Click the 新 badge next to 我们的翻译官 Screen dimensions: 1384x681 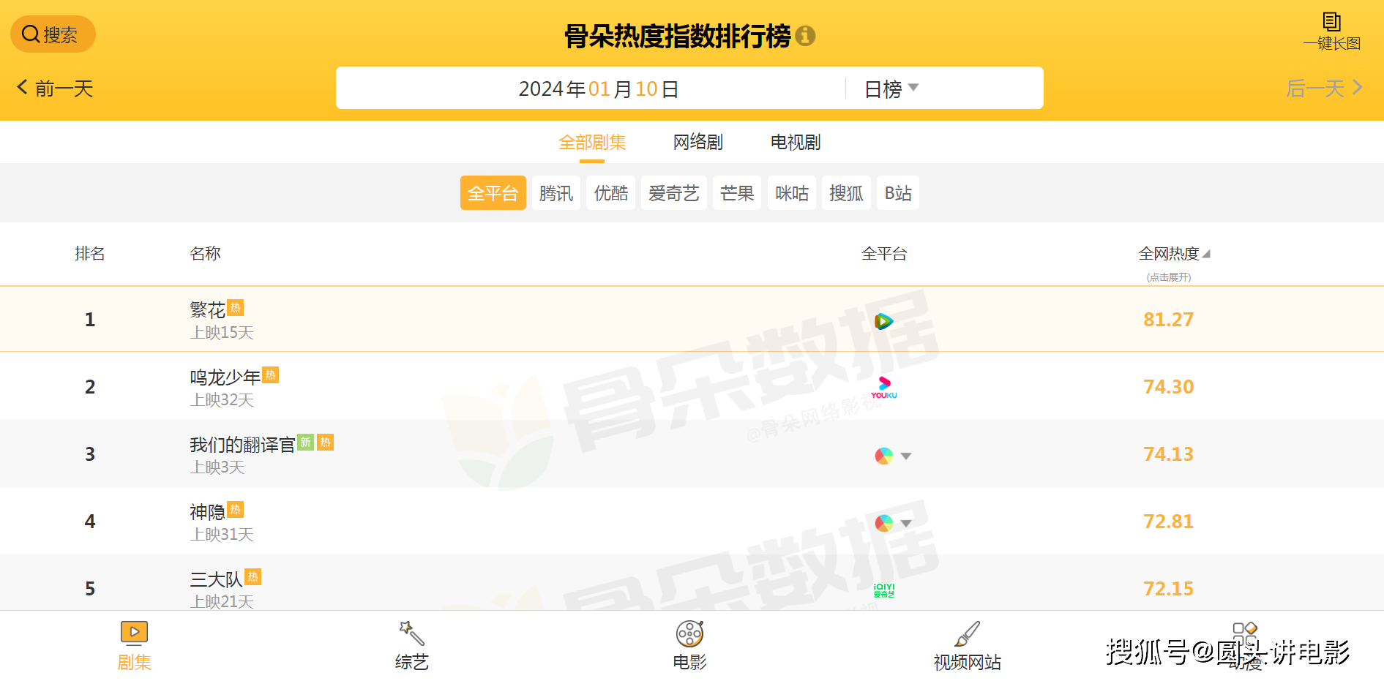[x=306, y=442]
